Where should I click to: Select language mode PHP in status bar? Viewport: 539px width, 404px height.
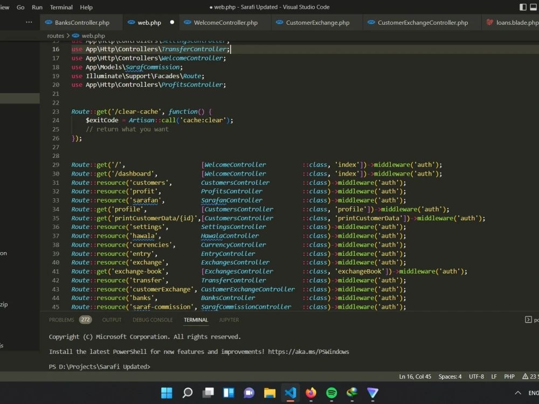pyautogui.click(x=509, y=377)
